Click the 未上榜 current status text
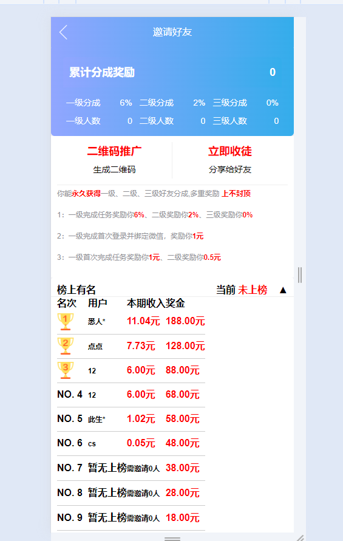This screenshot has width=343, height=541. point(253,290)
